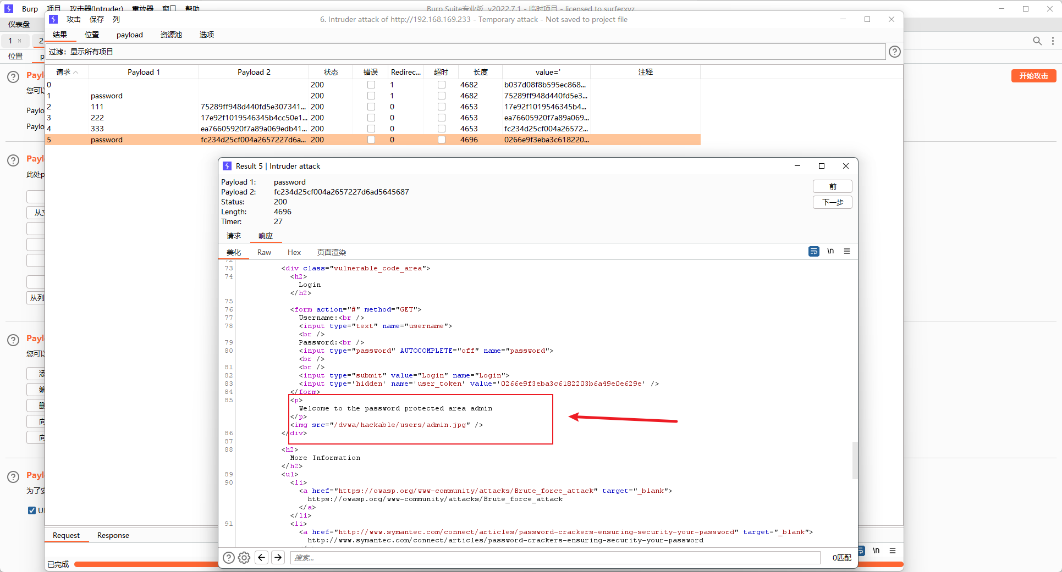Switch to Raw view tab

pos(265,252)
